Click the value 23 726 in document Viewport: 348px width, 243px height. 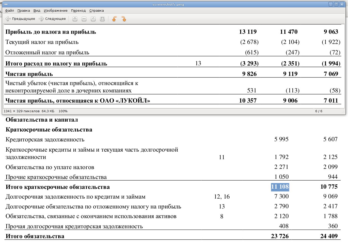coord(280,236)
